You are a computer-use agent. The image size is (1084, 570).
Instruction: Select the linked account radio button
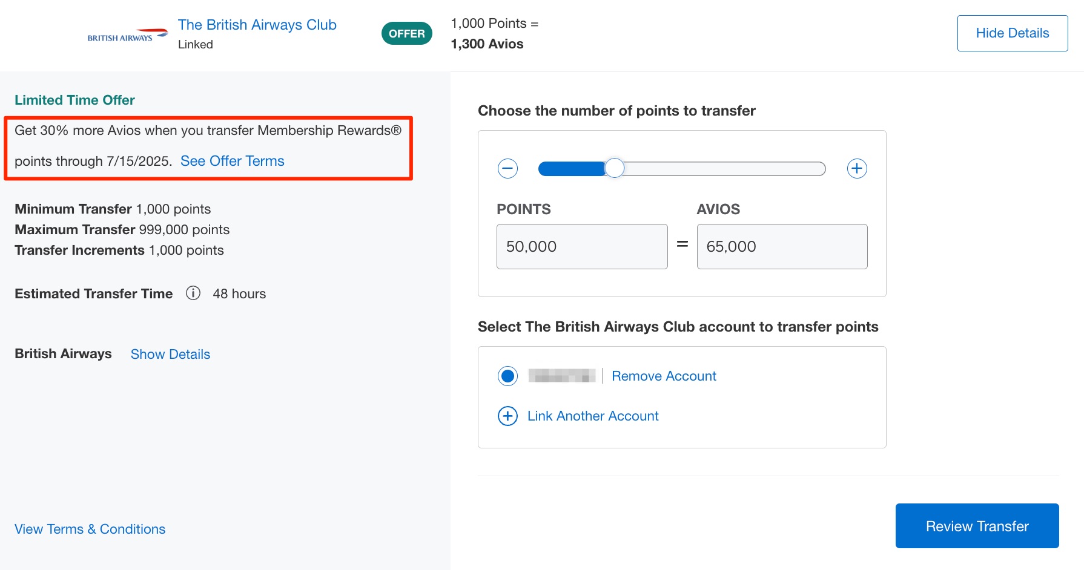tap(507, 376)
